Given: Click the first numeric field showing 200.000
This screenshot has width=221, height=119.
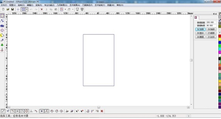Looking at the screenshot, I should click(x=211, y=22).
